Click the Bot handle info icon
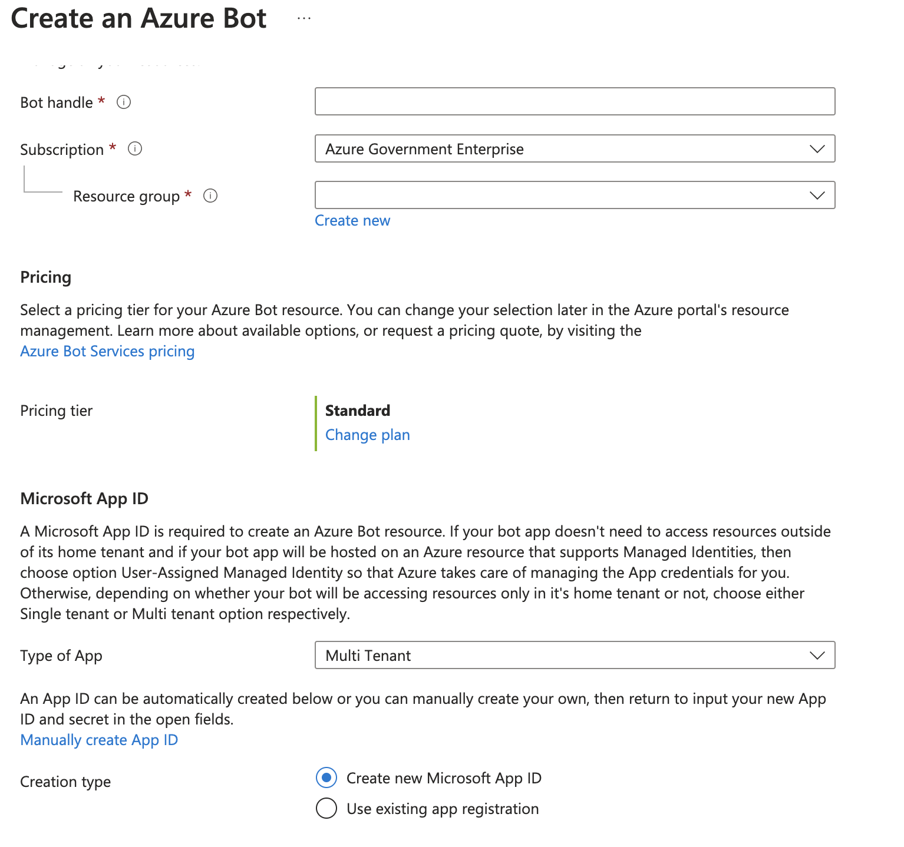Image resolution: width=904 pixels, height=847 pixels. (124, 102)
